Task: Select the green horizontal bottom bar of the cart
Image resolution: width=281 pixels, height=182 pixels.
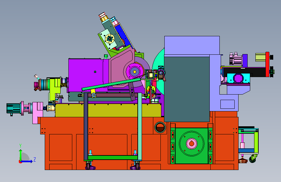Action: click(113, 157)
